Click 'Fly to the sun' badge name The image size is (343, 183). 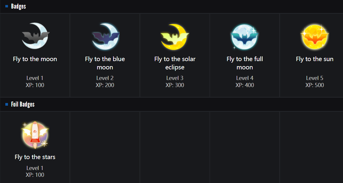(x=315, y=59)
